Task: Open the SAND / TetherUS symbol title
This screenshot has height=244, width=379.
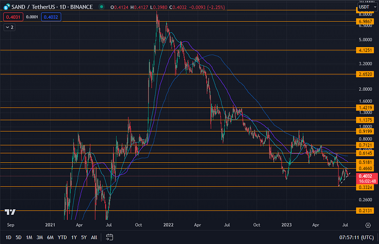Action: point(52,7)
